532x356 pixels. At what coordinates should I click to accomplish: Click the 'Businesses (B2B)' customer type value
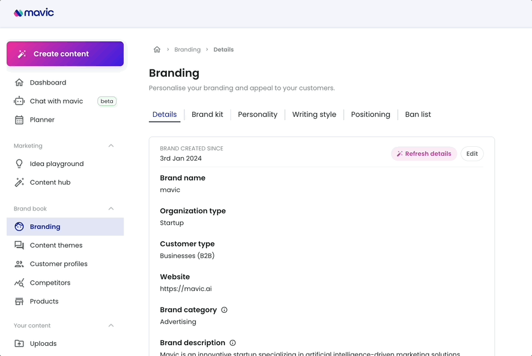click(x=187, y=256)
